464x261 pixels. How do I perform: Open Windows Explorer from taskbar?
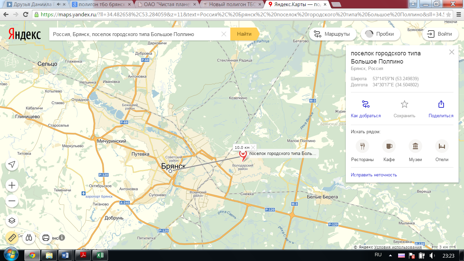pos(49,255)
